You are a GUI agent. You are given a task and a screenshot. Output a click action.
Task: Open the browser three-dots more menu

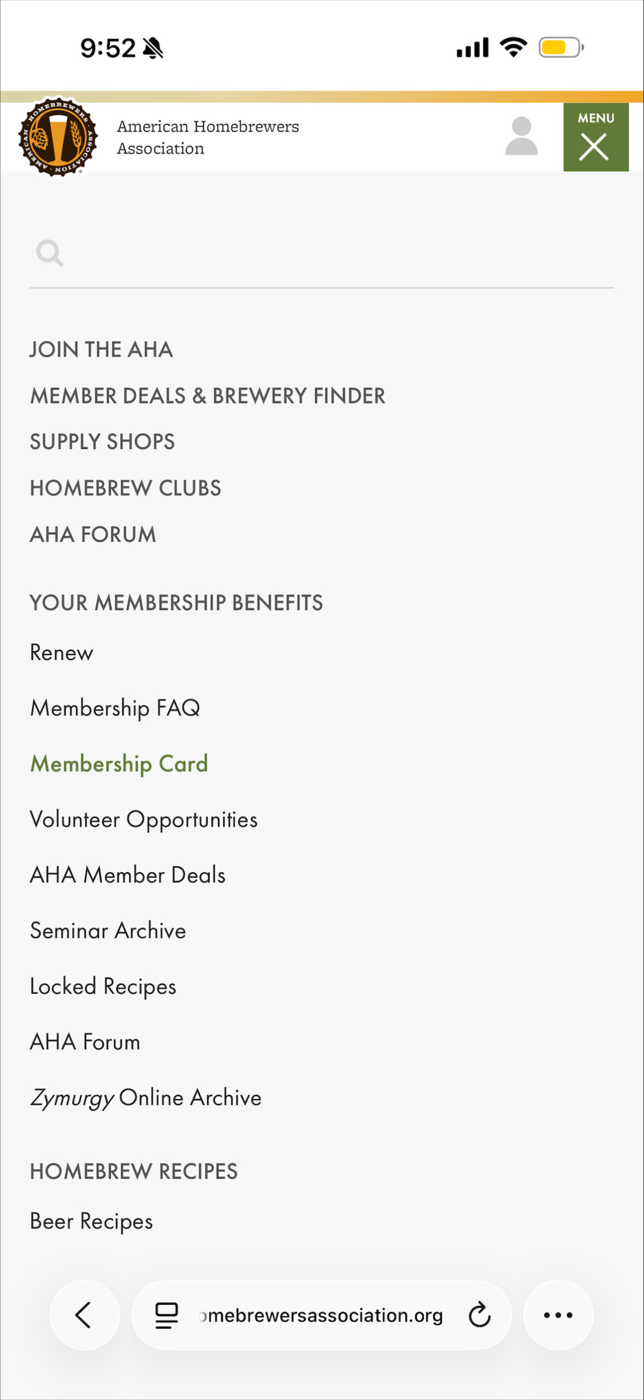point(558,1315)
